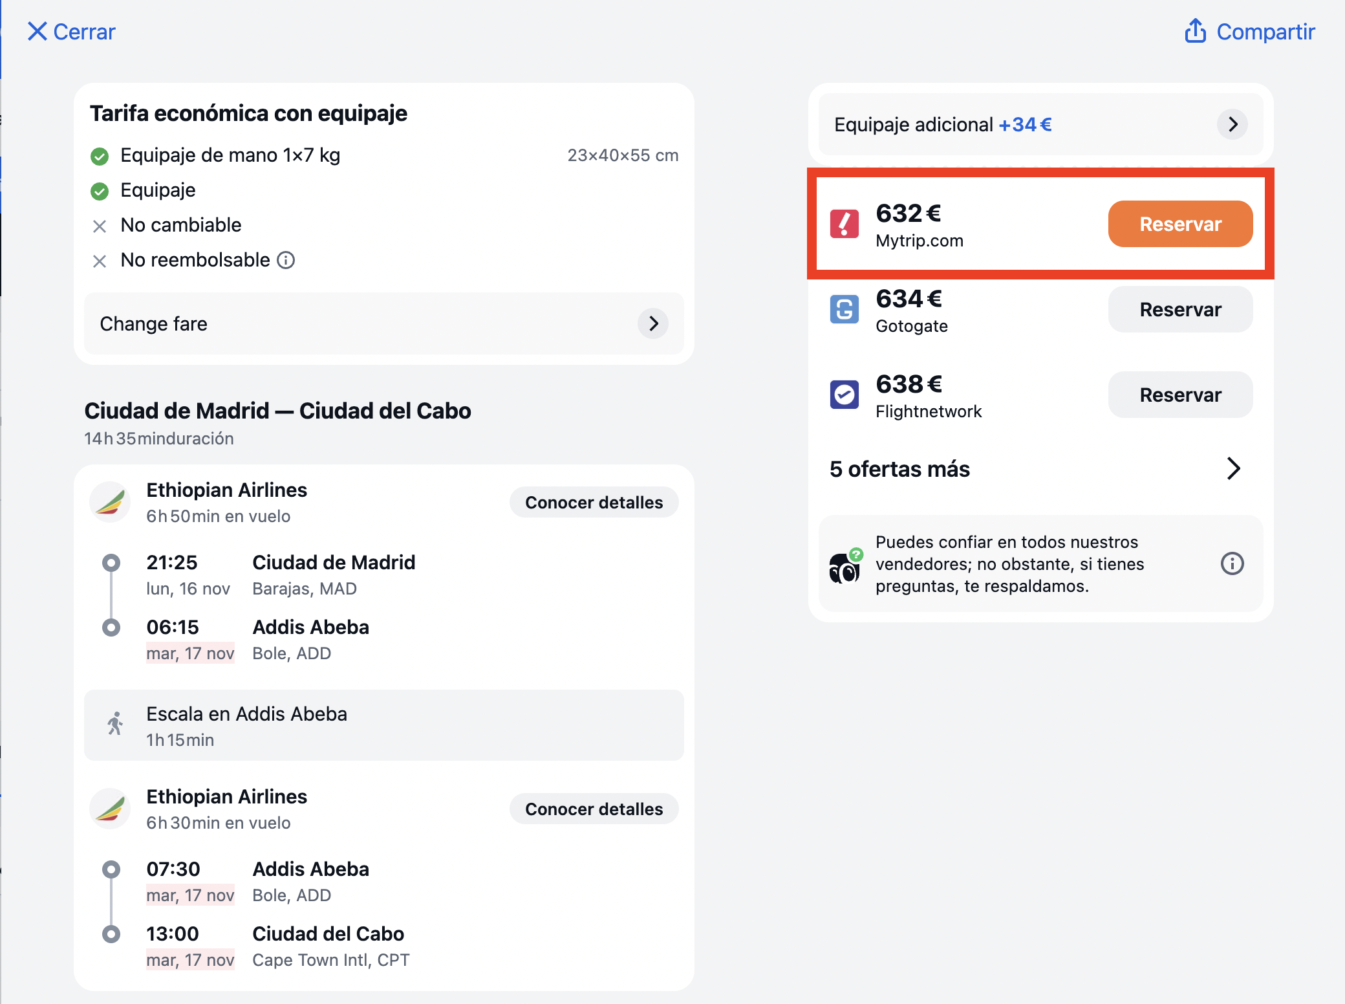Screen dimensions: 1345x1004
Task: Click the 06:15 arrival time
Action: 173,627
